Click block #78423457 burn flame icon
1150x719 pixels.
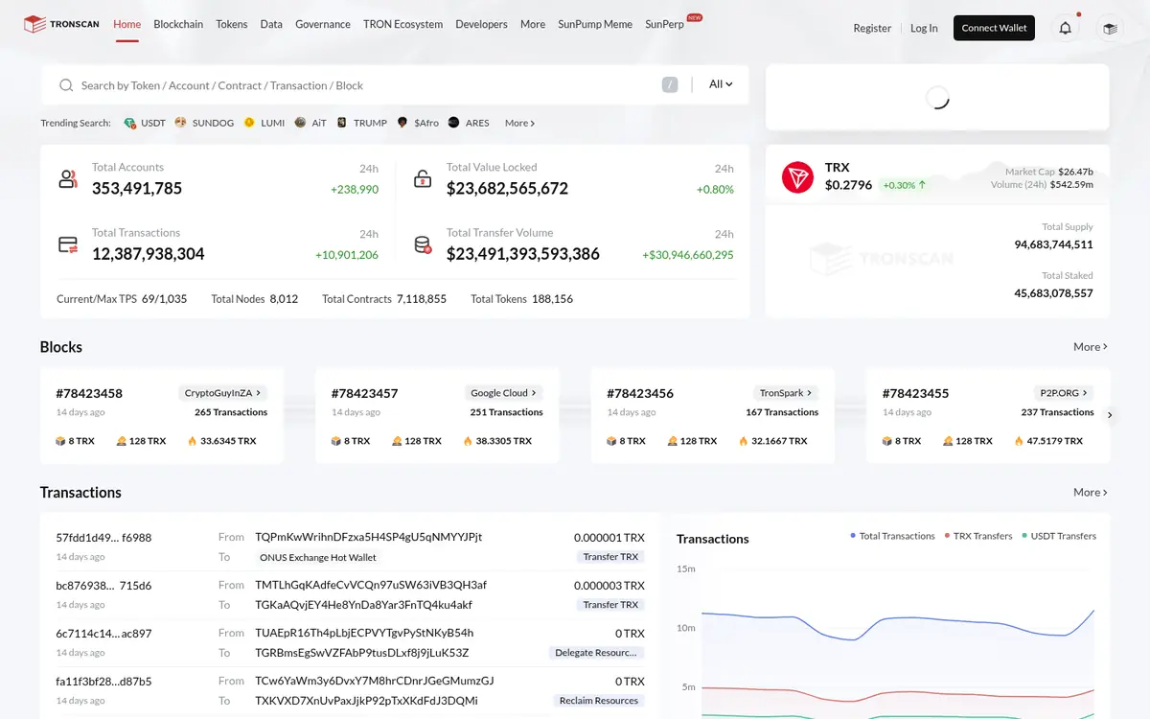[x=468, y=441]
